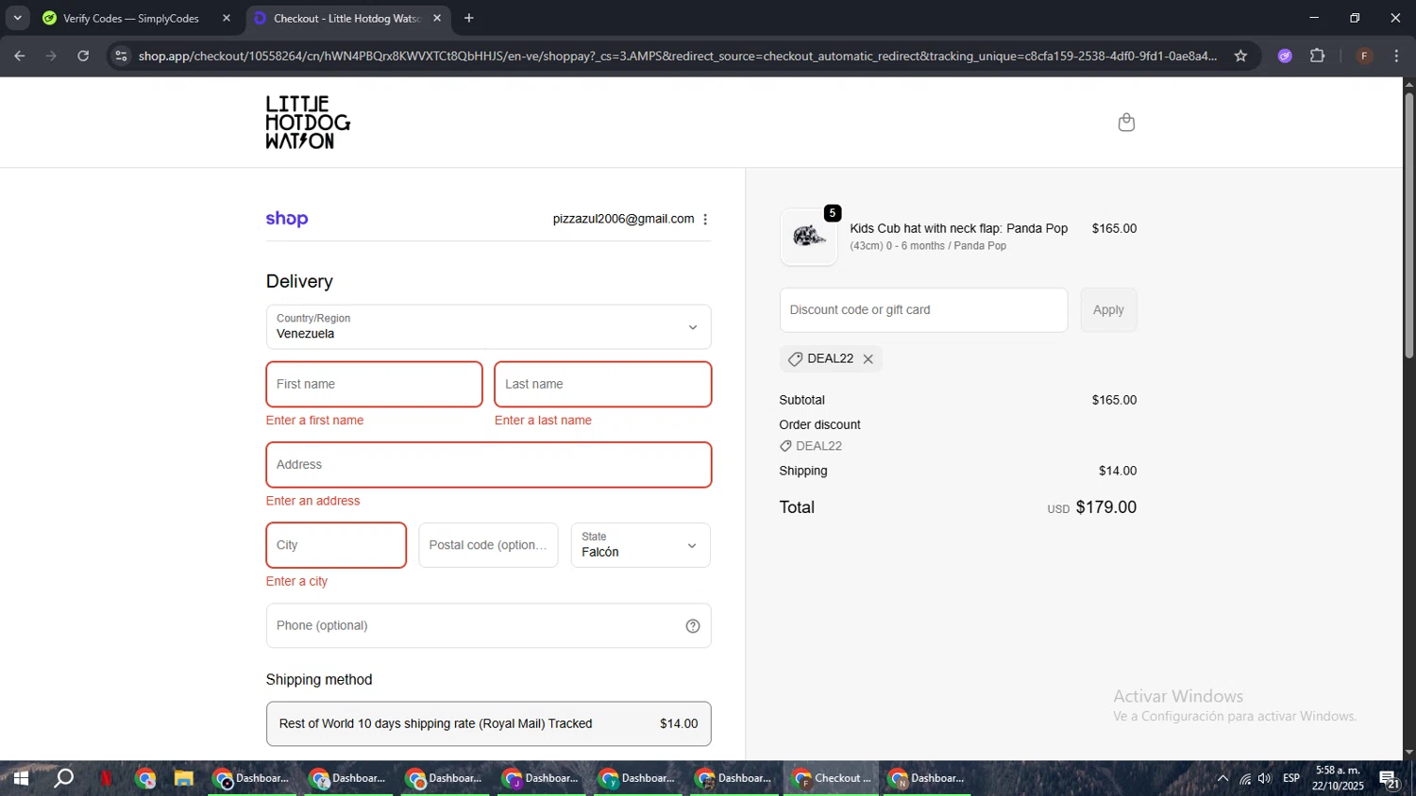
Task: Open the browser Extensions icon
Action: (x=1318, y=56)
